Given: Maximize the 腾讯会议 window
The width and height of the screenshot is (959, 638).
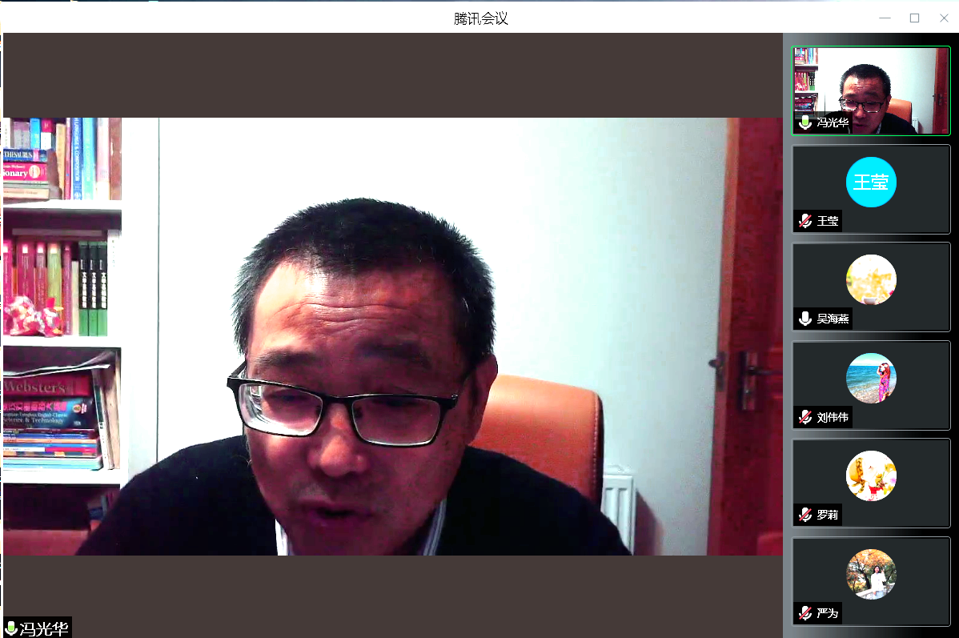Looking at the screenshot, I should [x=914, y=18].
